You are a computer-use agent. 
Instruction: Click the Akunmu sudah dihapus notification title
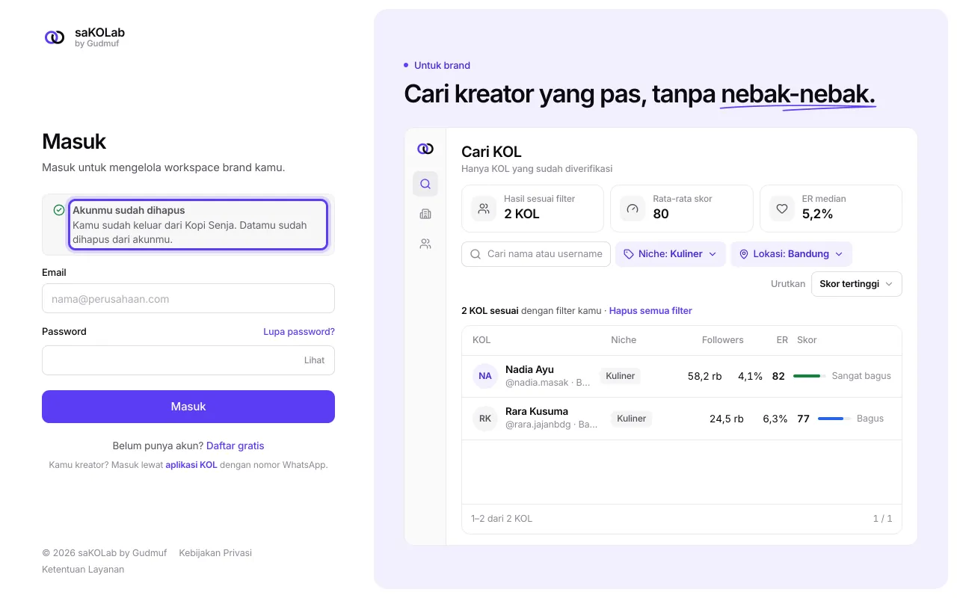tap(129, 211)
